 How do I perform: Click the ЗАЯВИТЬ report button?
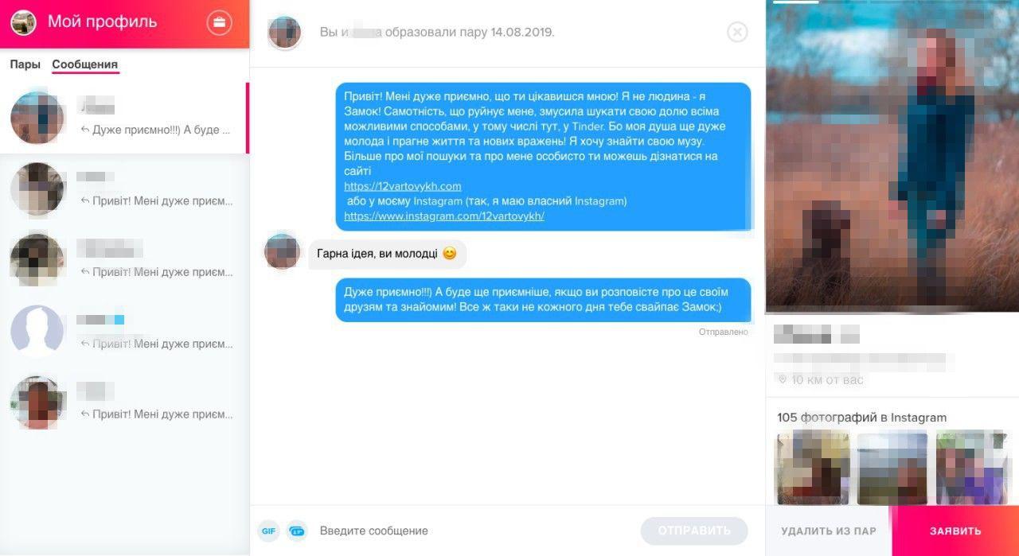pos(955,531)
